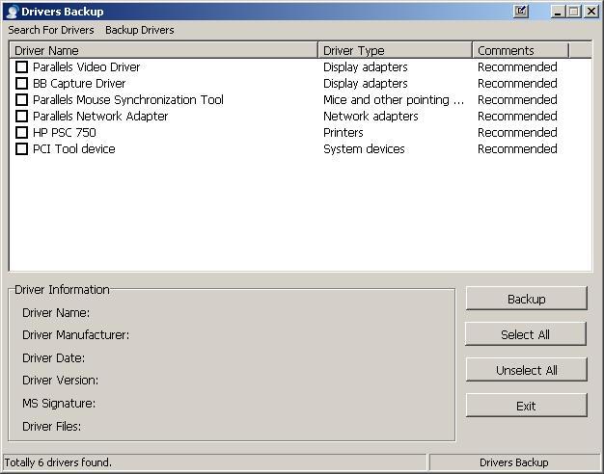The height and width of the screenshot is (474, 604).
Task: Click the Driver Files label
Action: click(51, 426)
